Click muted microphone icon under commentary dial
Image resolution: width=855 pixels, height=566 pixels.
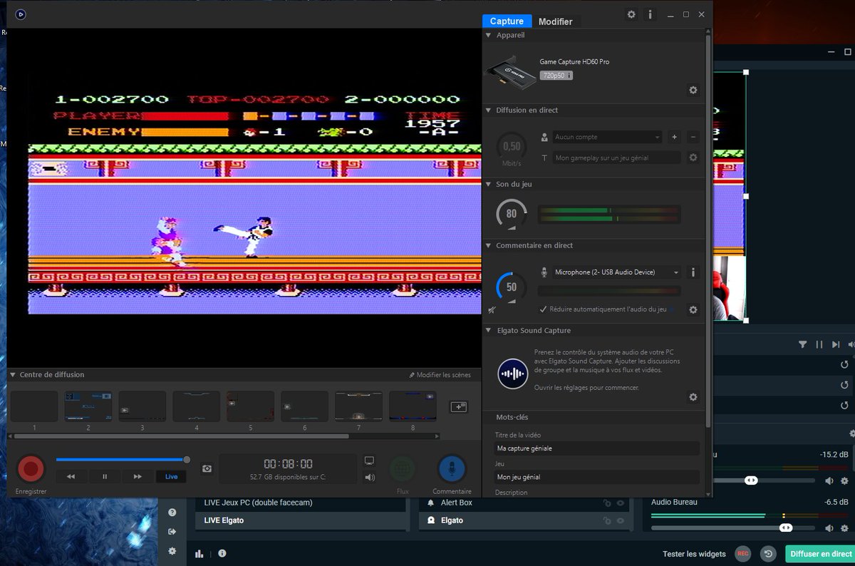click(x=492, y=310)
